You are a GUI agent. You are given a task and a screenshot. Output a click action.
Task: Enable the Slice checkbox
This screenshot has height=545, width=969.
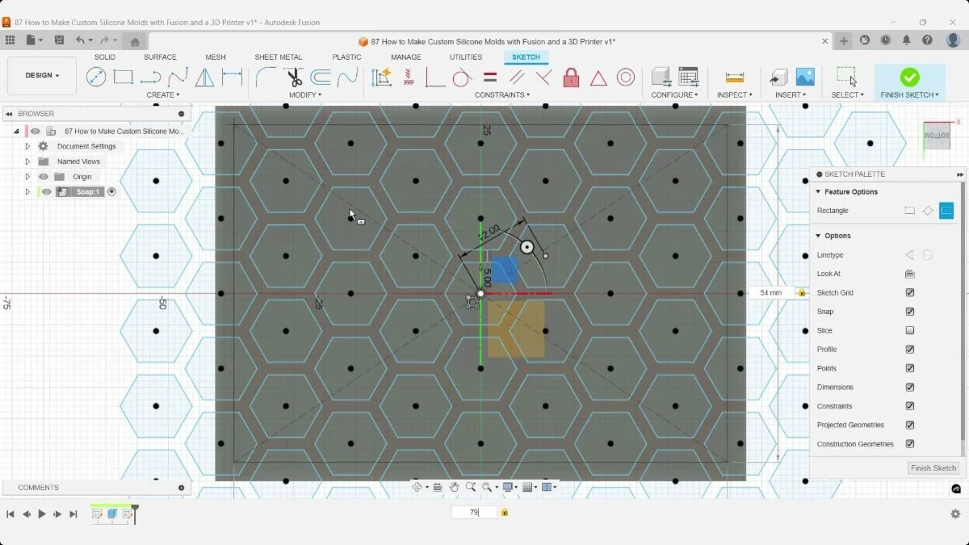(910, 330)
